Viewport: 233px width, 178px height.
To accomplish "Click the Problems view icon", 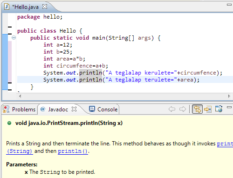I will click(x=7, y=109).
